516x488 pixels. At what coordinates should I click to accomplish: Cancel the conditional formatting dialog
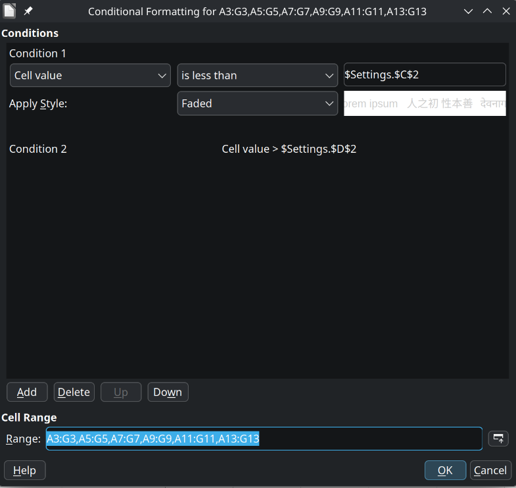(x=490, y=470)
